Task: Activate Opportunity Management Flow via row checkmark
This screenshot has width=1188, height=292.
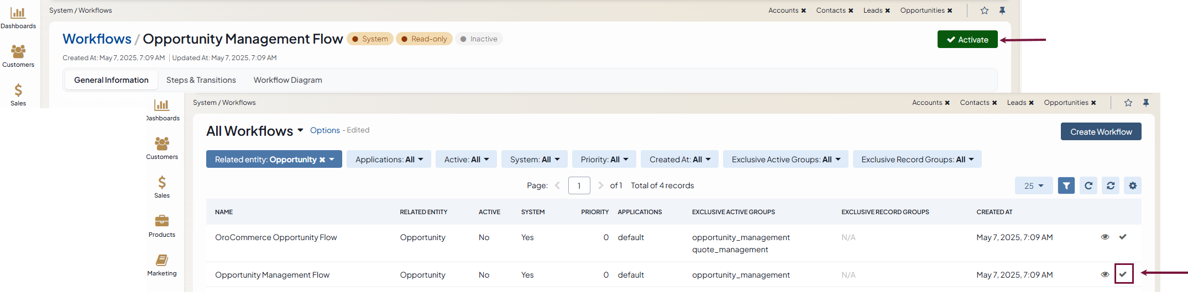Action: coord(1123,274)
